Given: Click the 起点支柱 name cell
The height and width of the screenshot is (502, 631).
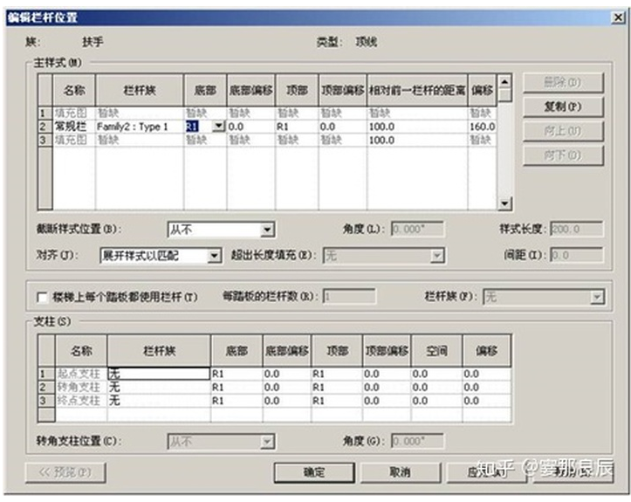Looking at the screenshot, I should pyautogui.click(x=81, y=374).
